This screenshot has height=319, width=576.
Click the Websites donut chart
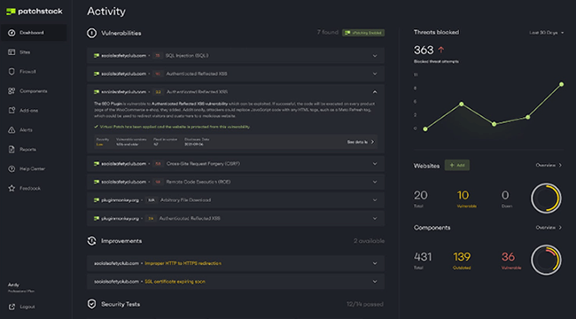point(546,198)
